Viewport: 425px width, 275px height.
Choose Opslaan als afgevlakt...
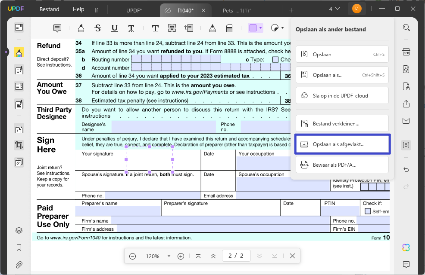(x=342, y=144)
